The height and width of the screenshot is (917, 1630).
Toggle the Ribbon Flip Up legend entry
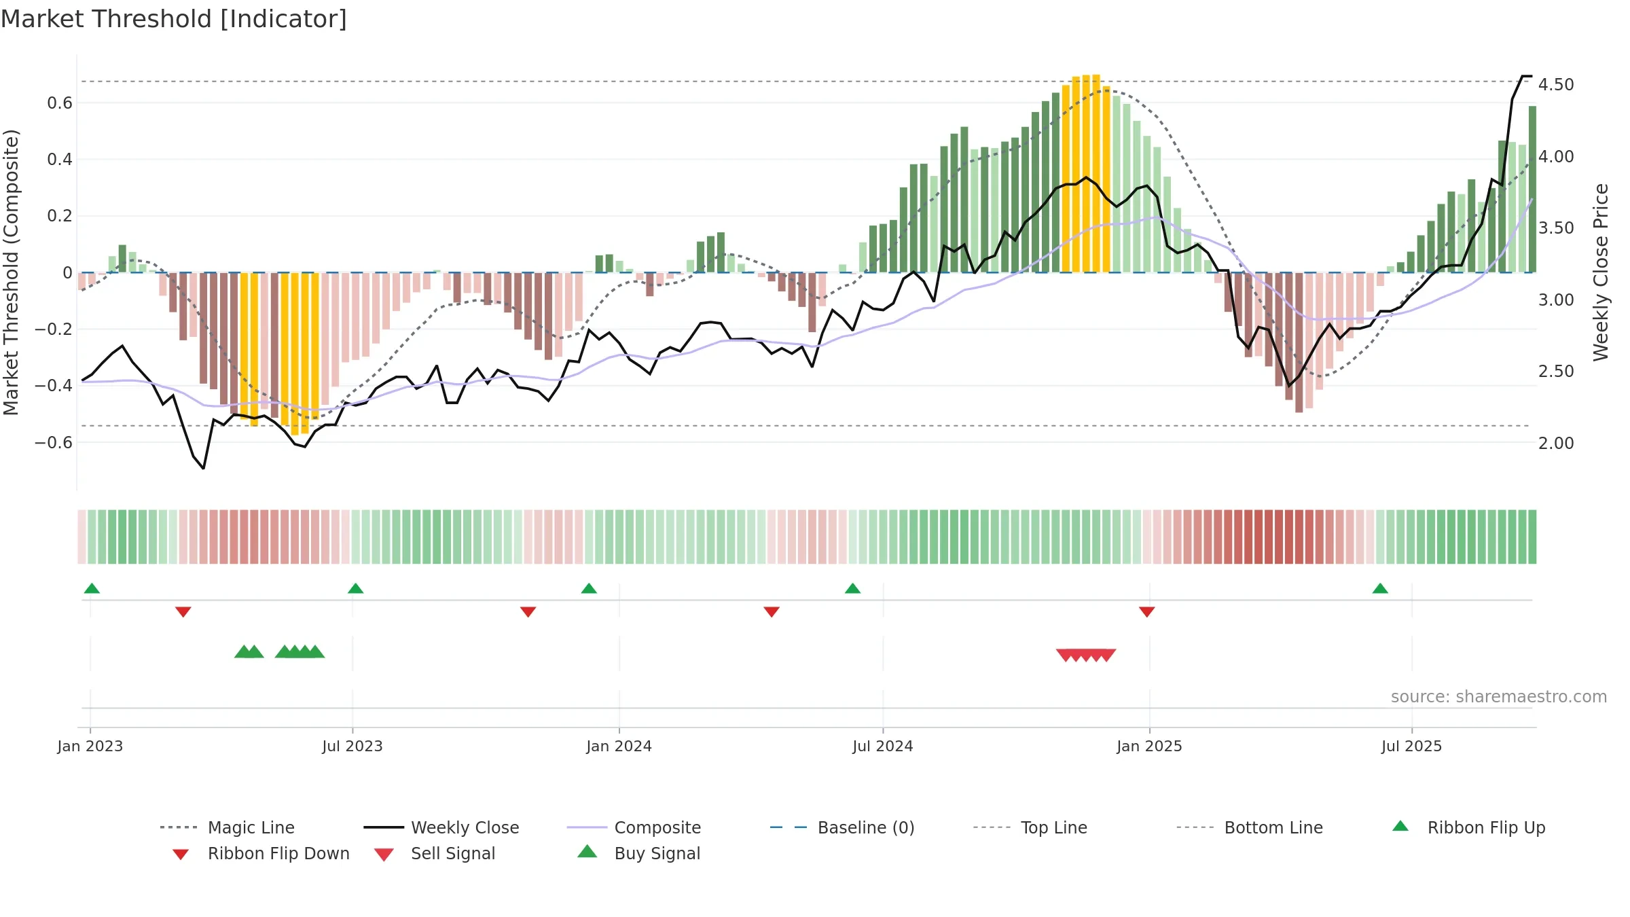(1468, 827)
